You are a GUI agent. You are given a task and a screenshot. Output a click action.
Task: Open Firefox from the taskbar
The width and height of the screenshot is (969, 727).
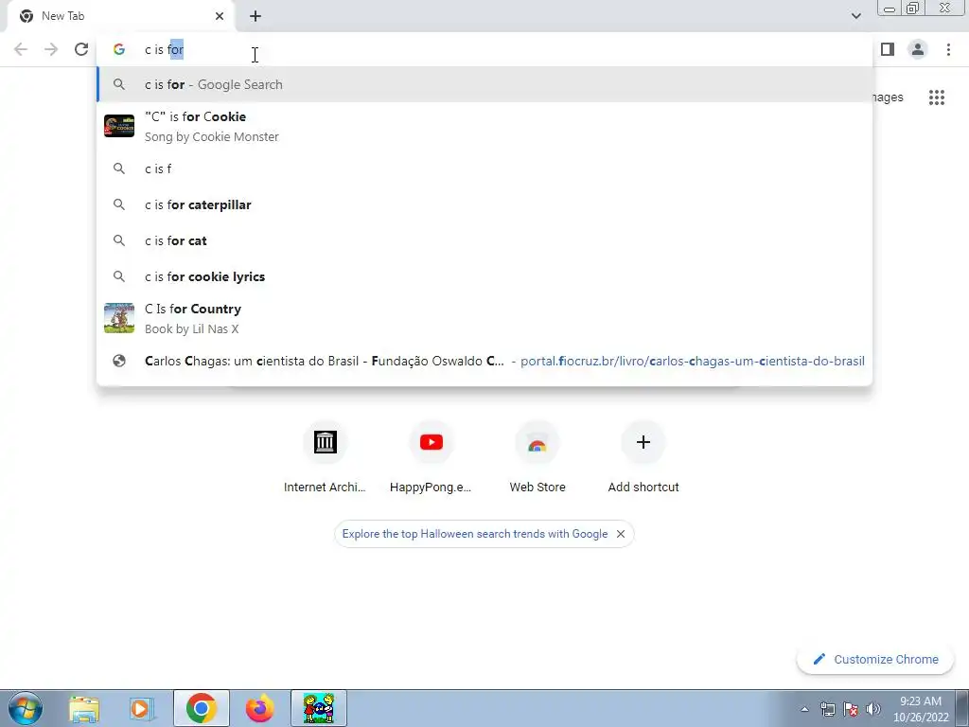pyautogui.click(x=259, y=708)
